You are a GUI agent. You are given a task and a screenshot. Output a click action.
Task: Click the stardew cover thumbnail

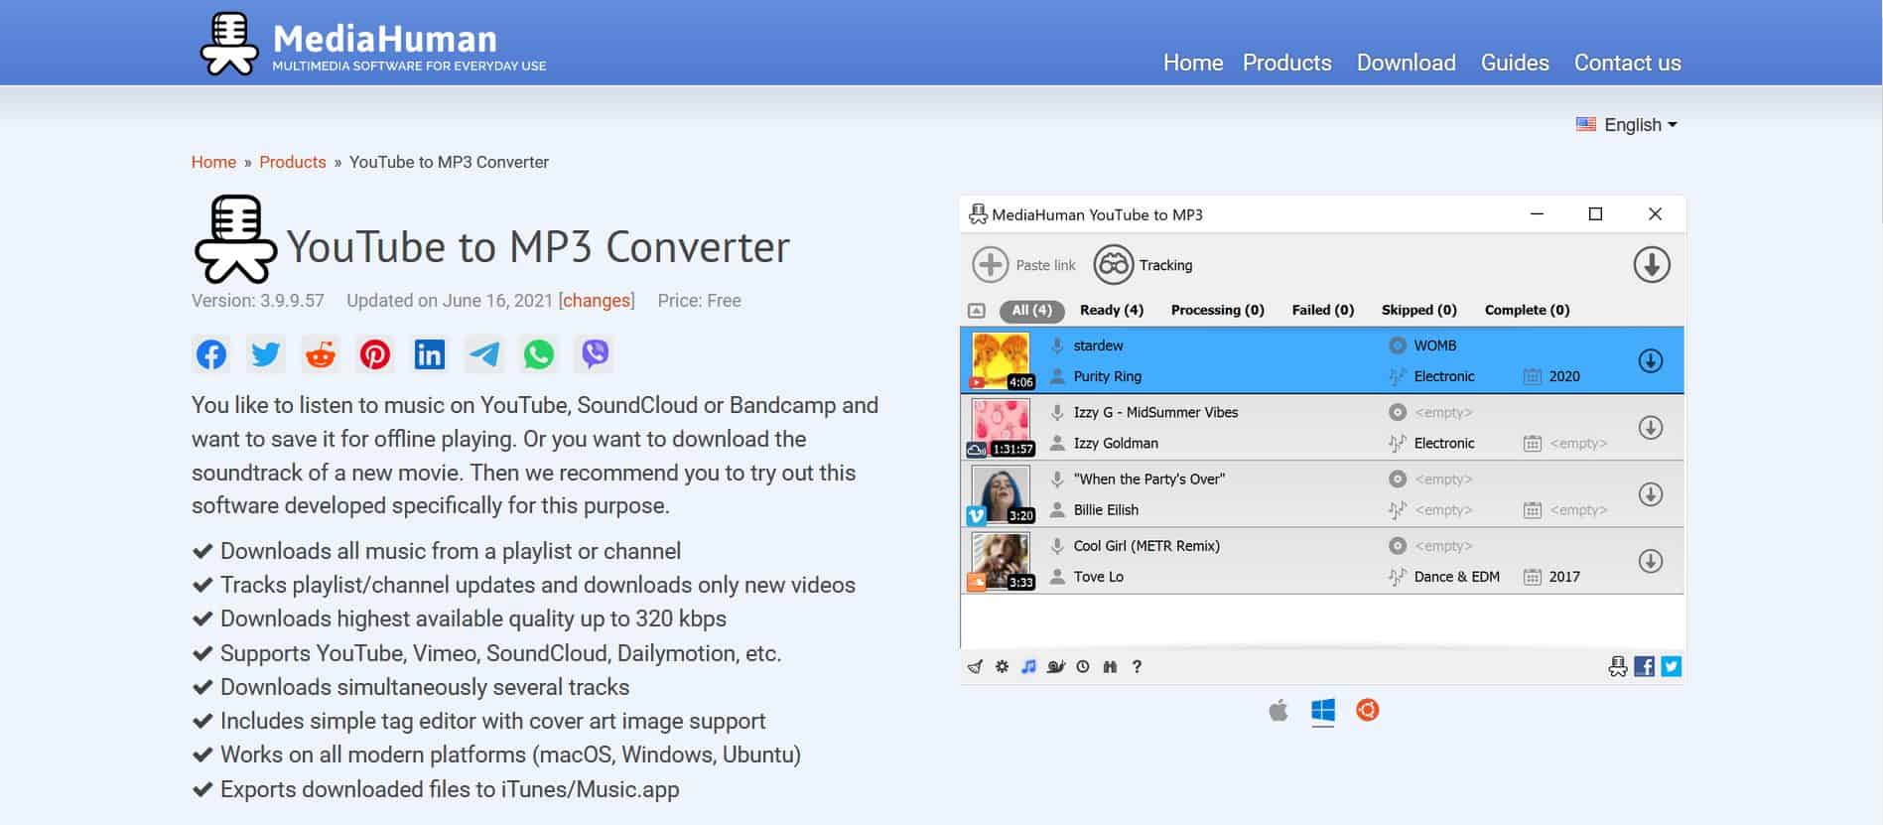pos(1001,360)
